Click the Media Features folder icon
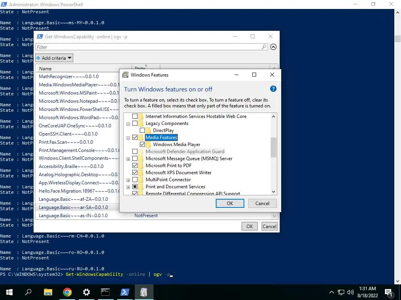 (141, 137)
